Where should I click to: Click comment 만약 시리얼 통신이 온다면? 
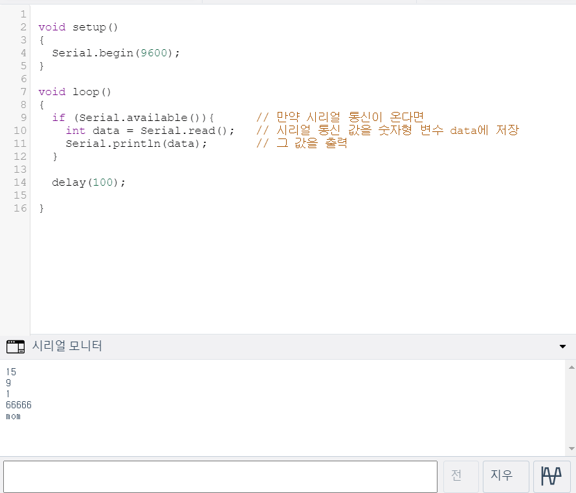(340, 117)
